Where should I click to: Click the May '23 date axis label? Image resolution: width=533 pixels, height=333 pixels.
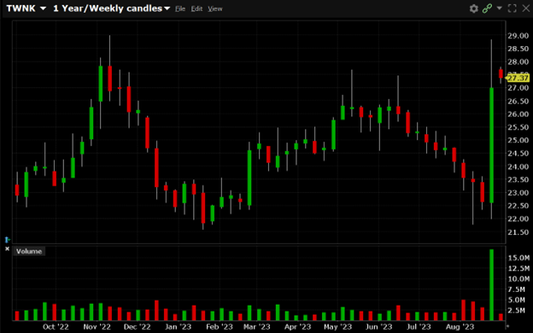pos(338,327)
